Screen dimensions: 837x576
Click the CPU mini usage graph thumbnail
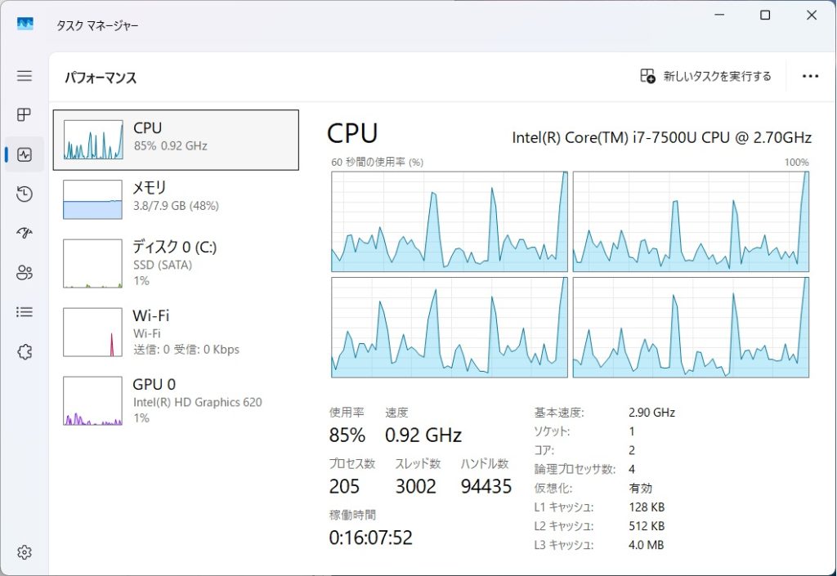[x=93, y=140]
